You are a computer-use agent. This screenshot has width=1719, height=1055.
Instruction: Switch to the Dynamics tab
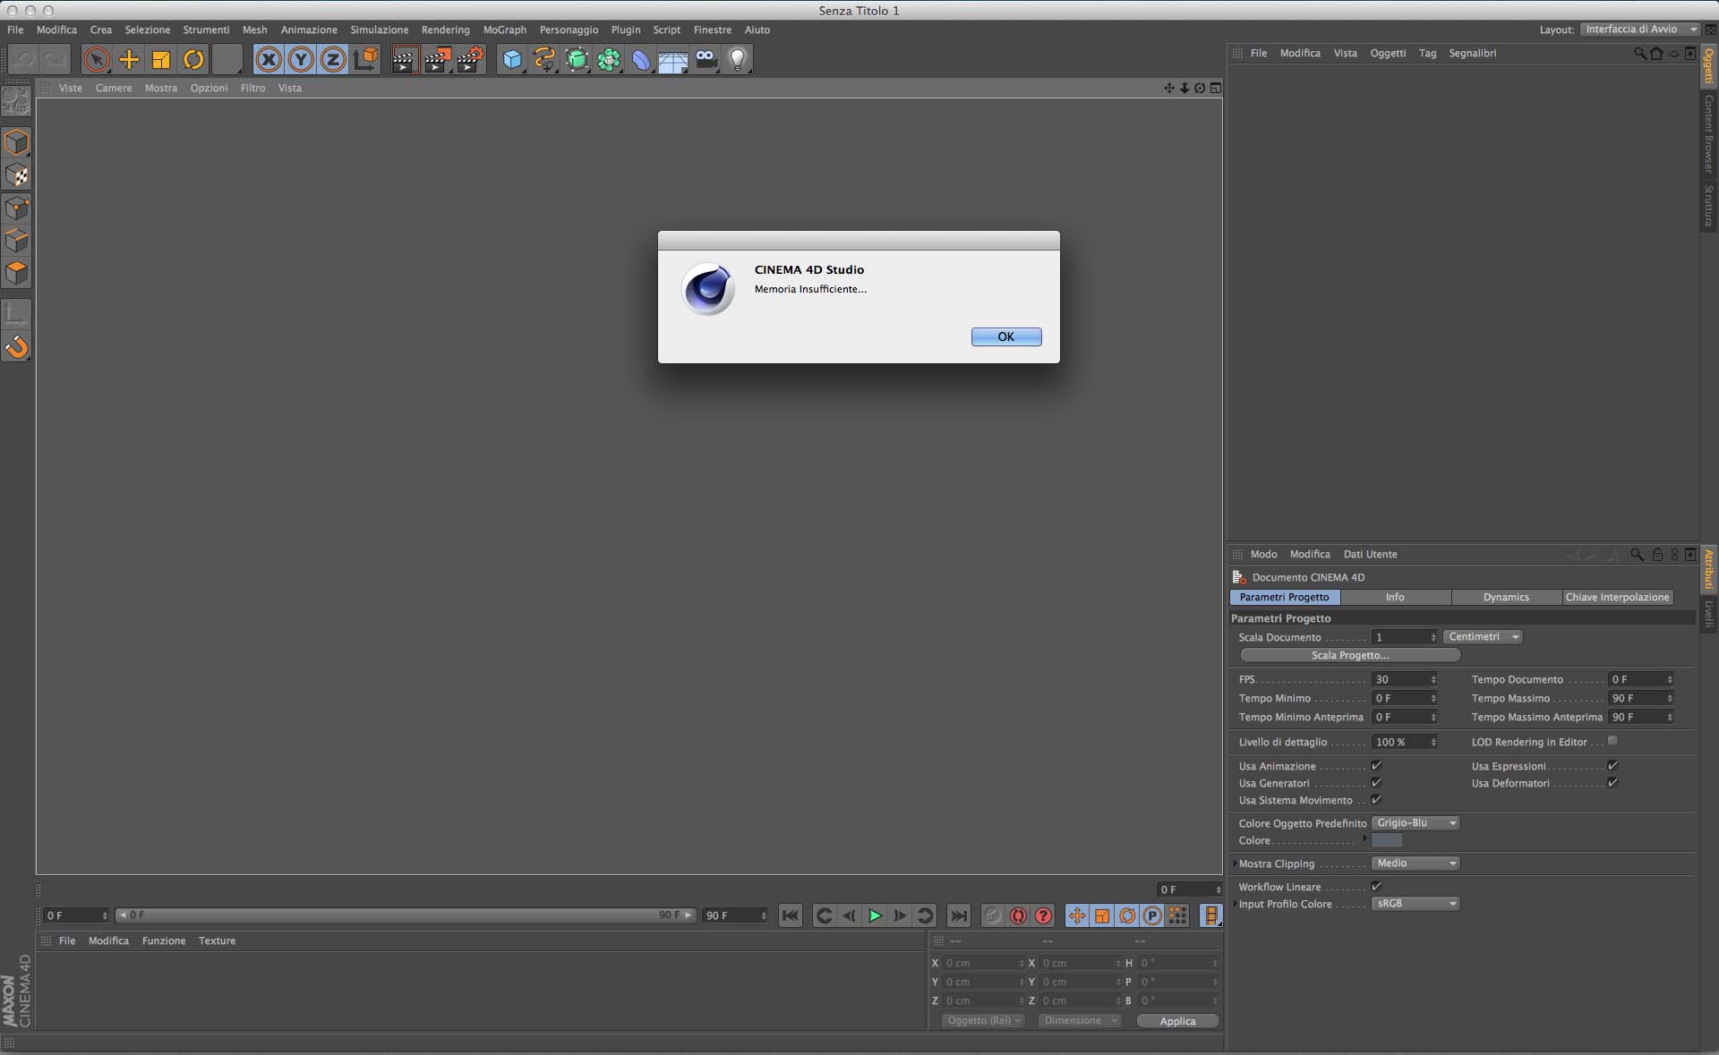pyautogui.click(x=1506, y=597)
